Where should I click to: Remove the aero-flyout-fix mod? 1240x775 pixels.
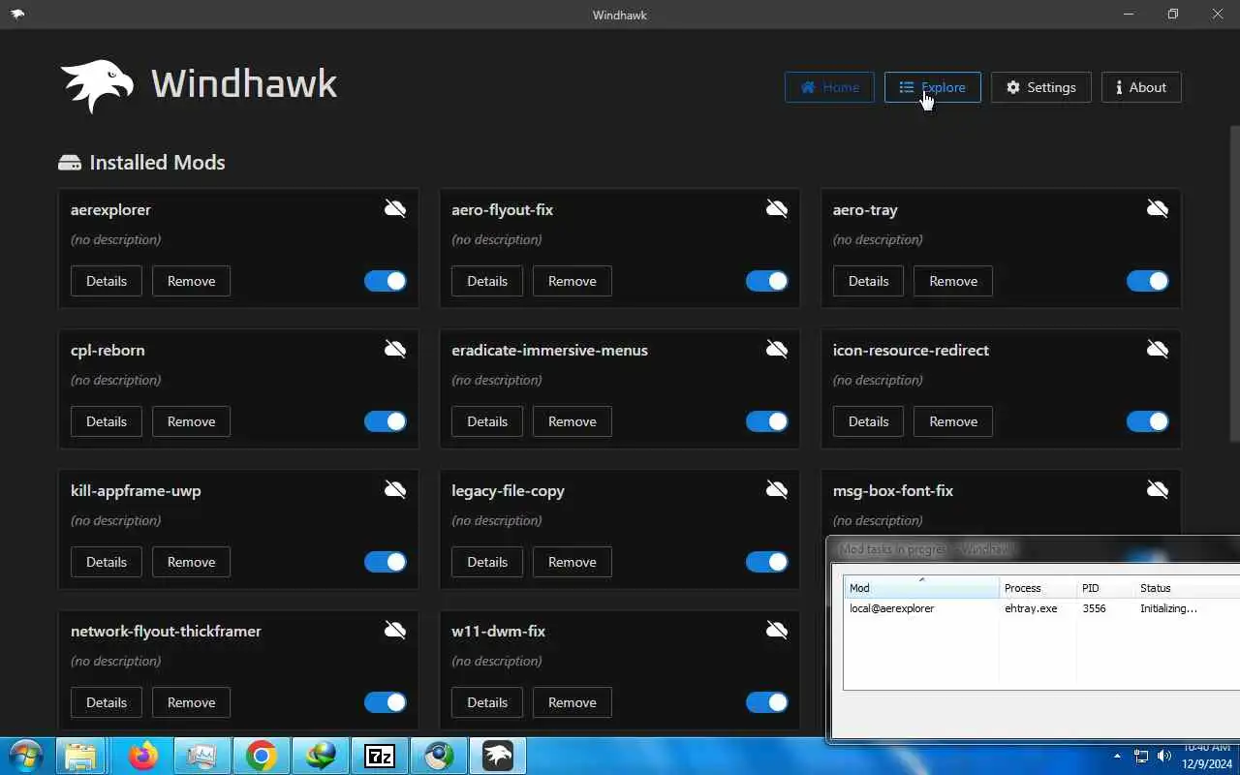(x=573, y=281)
